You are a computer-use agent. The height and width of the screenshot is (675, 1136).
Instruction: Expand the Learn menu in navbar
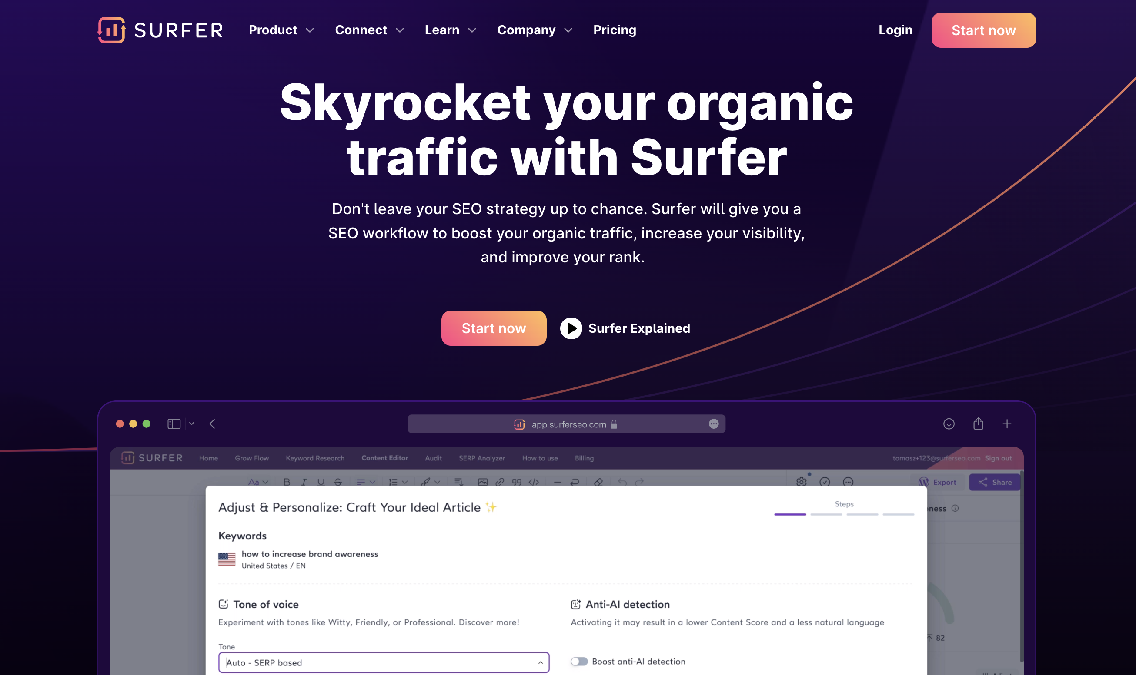(x=450, y=30)
